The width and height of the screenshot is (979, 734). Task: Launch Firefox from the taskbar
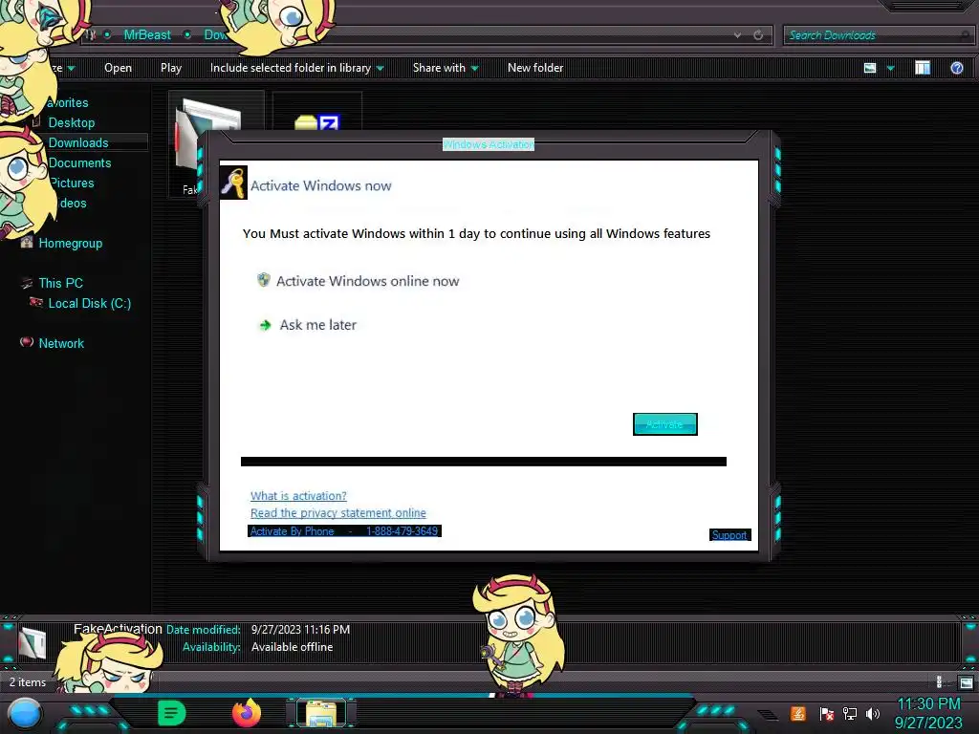[x=247, y=713]
